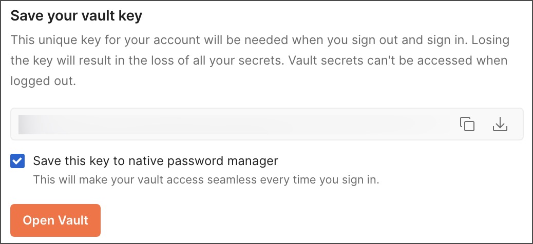Disable seamless vault access checkbox

click(17, 161)
